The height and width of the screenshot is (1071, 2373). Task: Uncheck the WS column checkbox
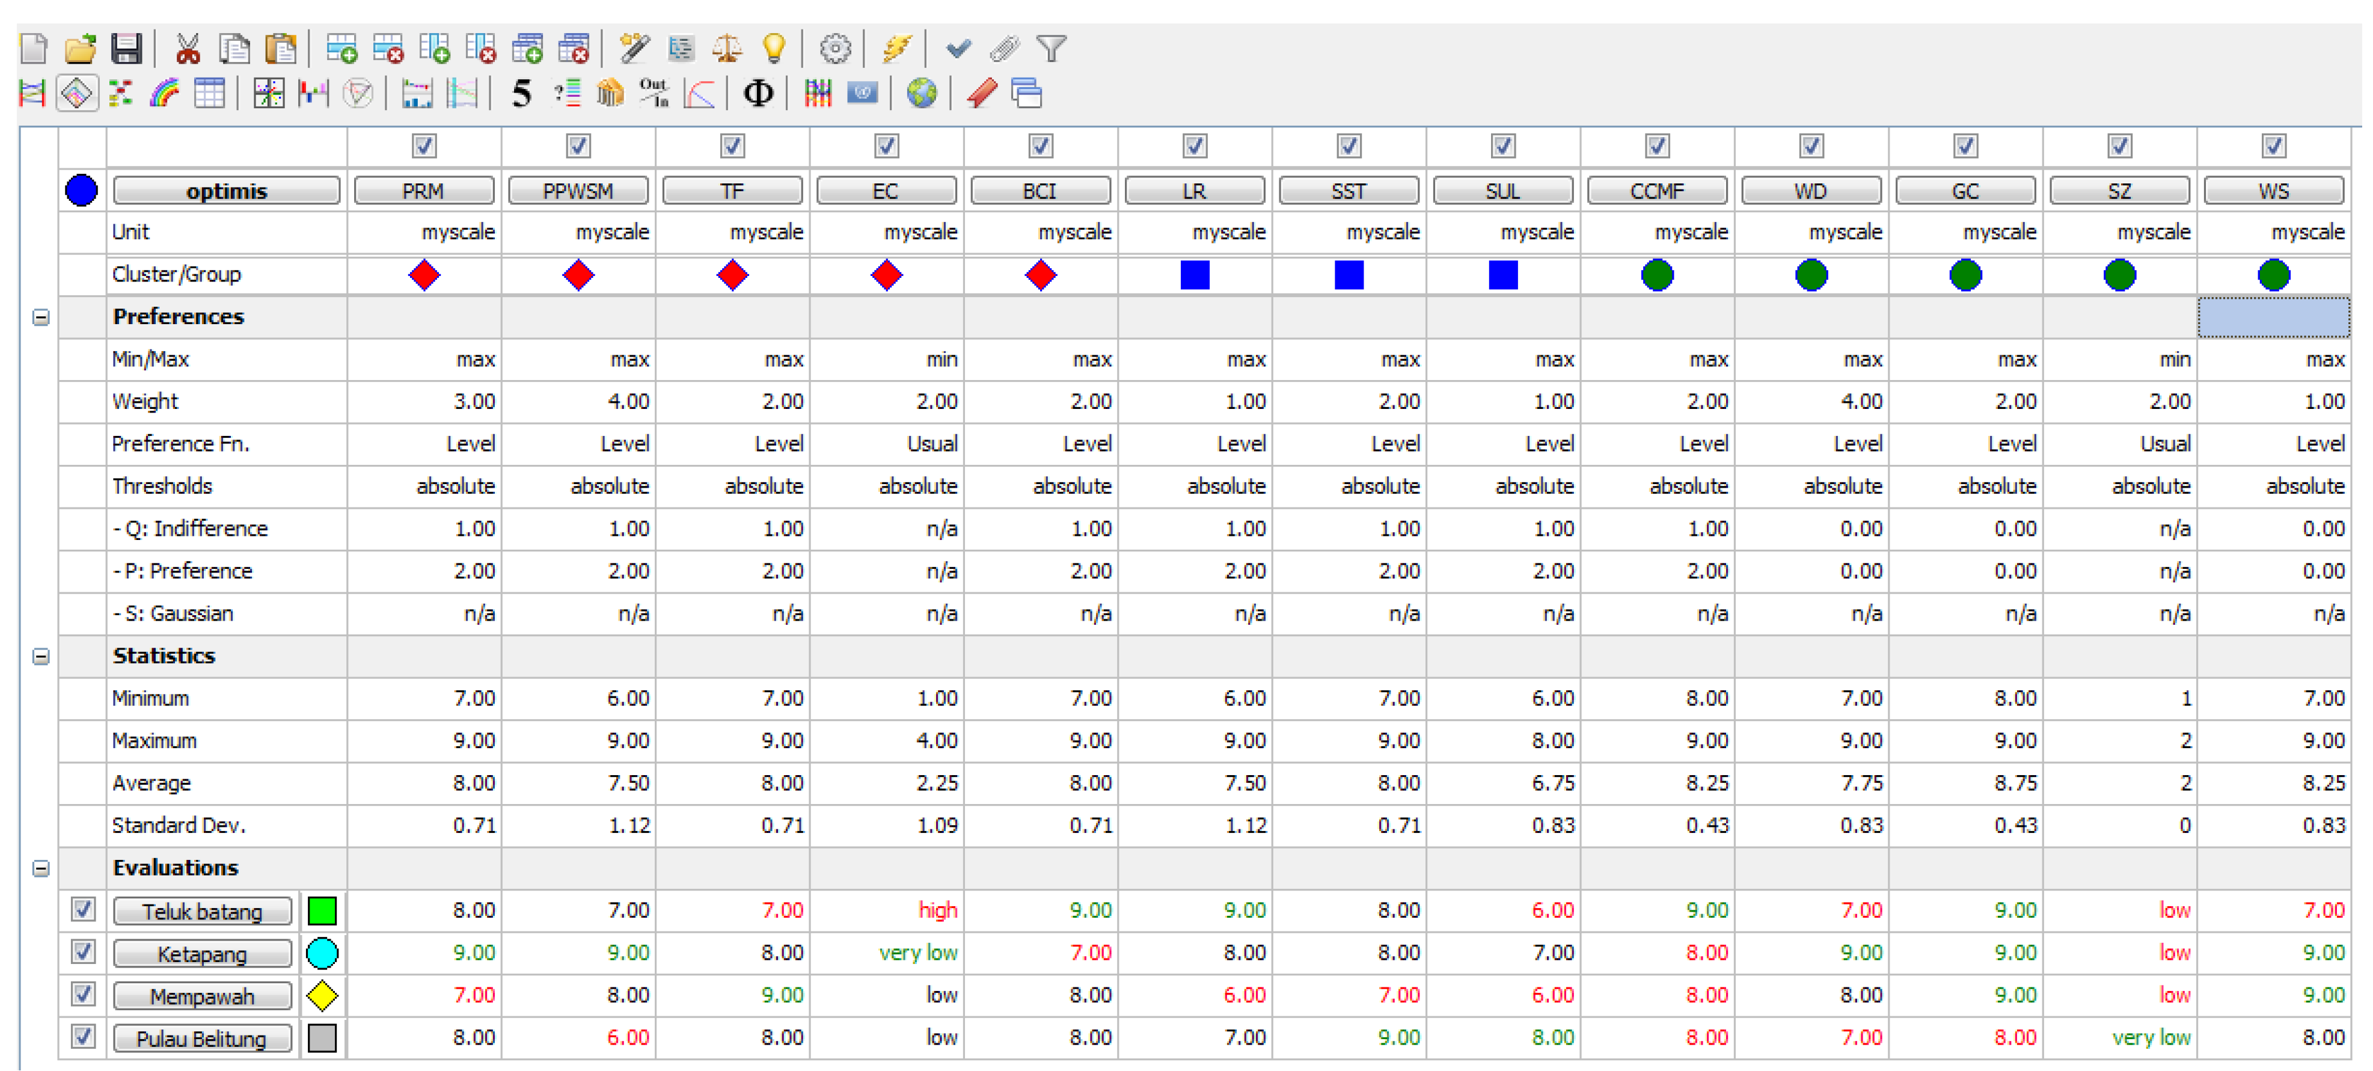(x=2274, y=146)
